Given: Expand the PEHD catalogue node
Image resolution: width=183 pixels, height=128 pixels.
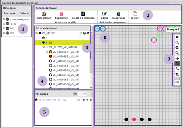Looking at the screenshot, I should click(4, 24).
